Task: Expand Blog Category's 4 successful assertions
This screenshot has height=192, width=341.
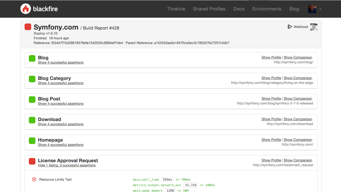Action: pyautogui.click(x=61, y=83)
